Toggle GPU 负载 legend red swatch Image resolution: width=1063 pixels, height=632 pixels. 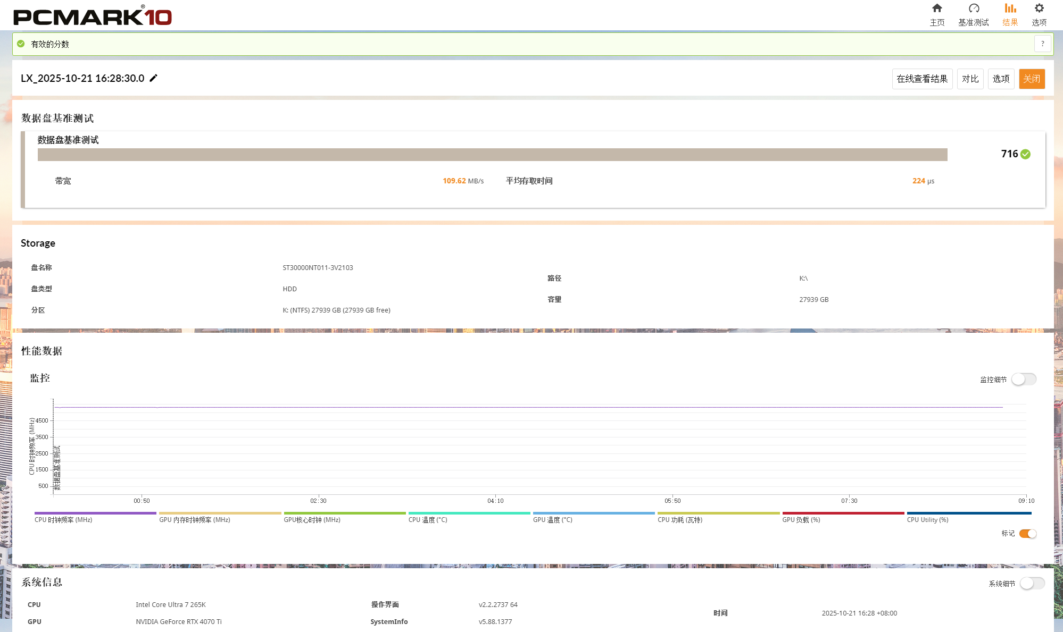(843, 513)
